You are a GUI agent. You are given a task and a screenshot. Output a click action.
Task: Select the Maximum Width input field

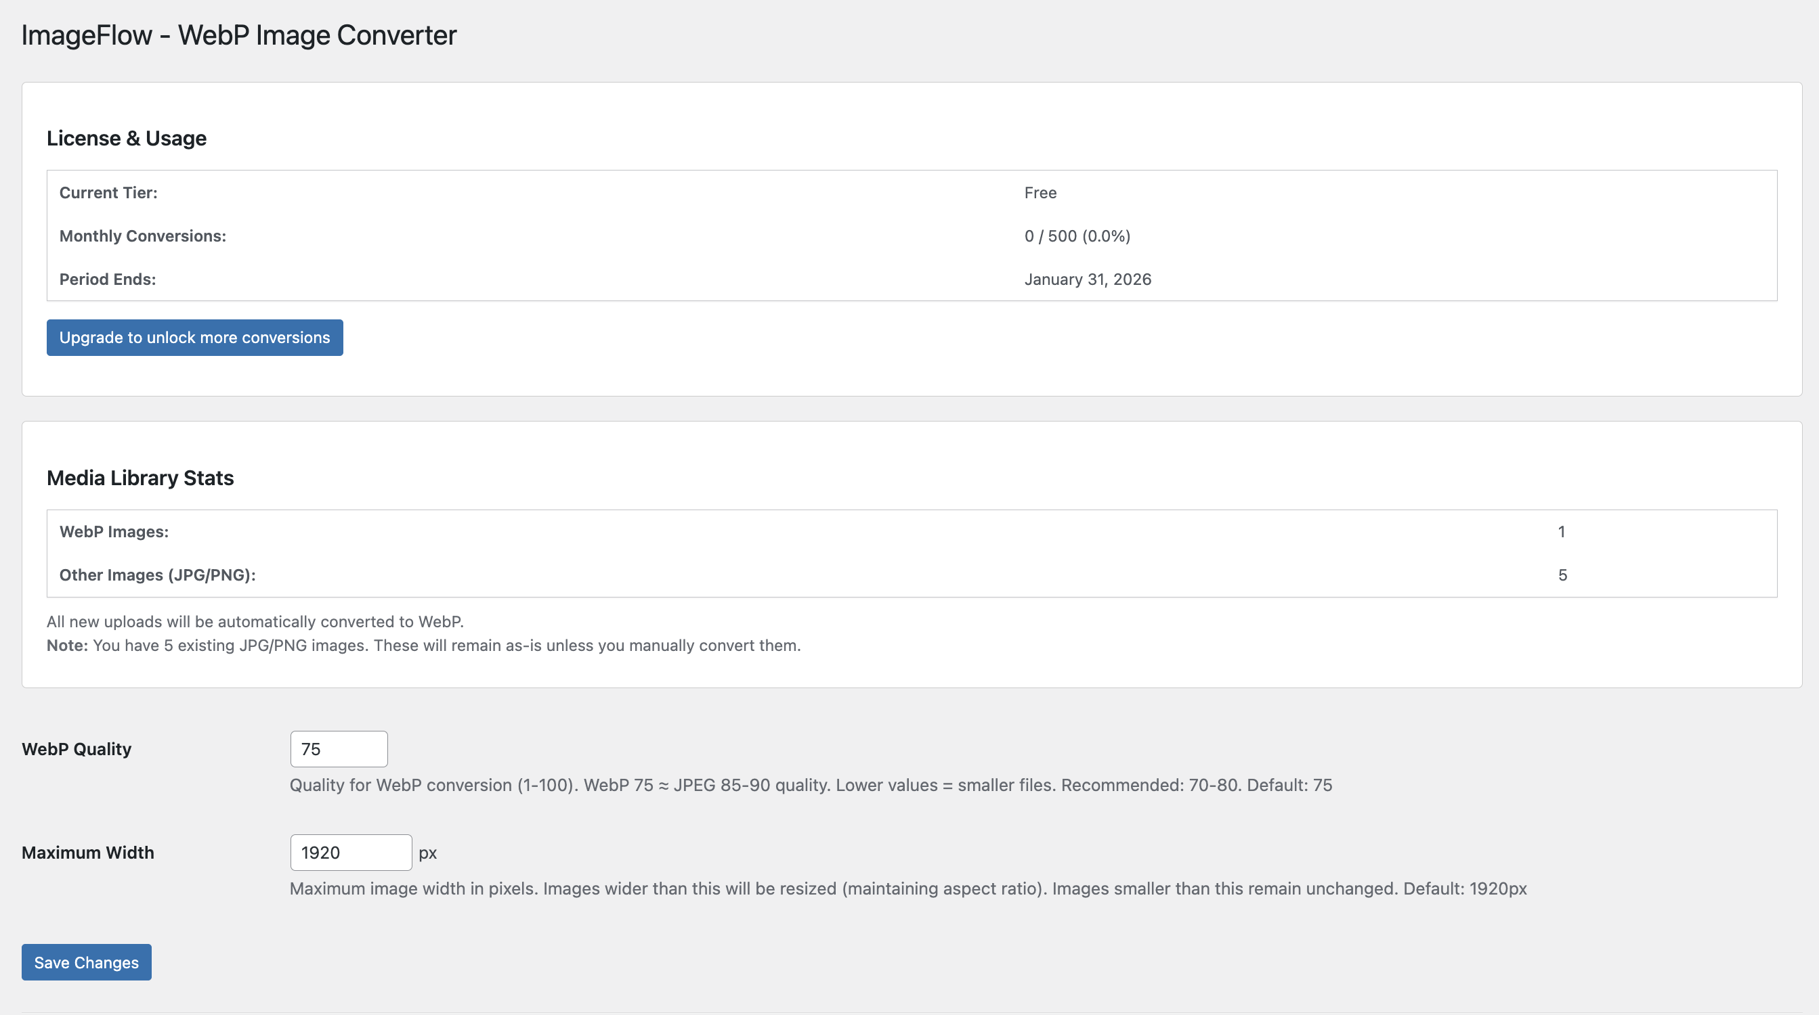(x=350, y=852)
